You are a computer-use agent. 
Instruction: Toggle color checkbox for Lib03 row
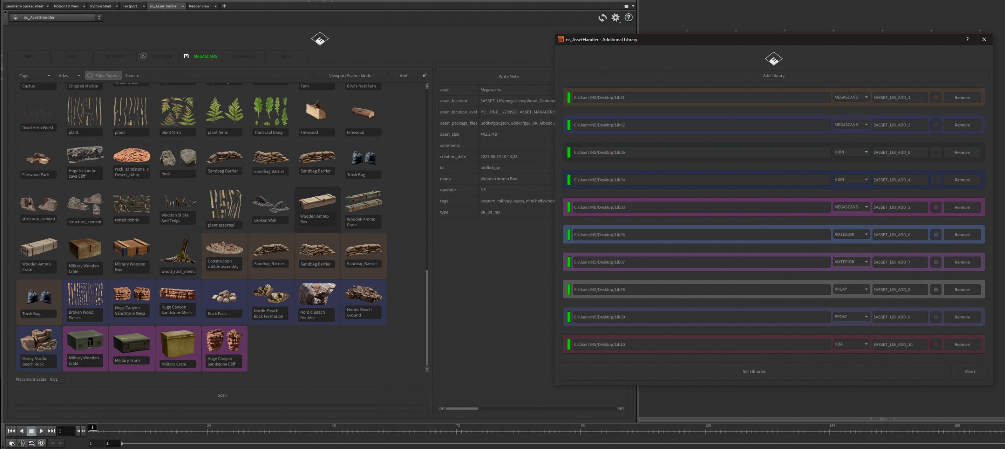936,207
